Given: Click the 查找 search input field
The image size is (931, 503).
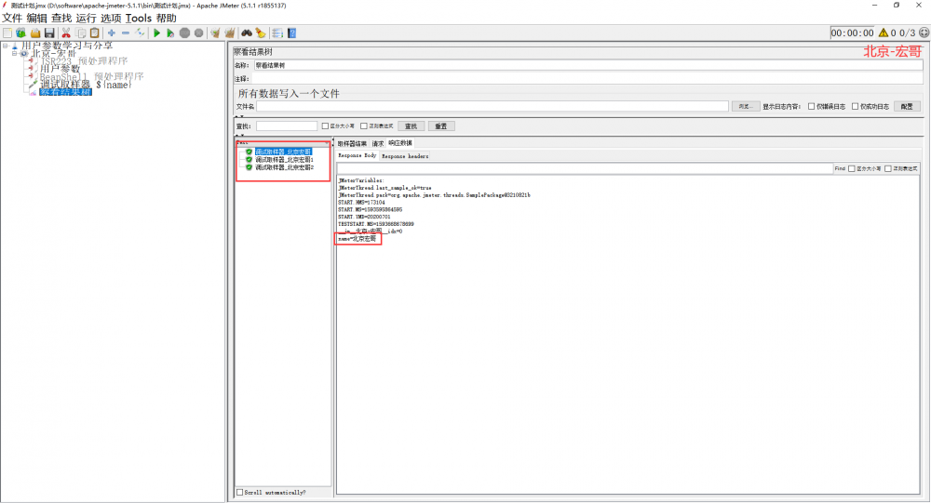Looking at the screenshot, I should coord(287,126).
